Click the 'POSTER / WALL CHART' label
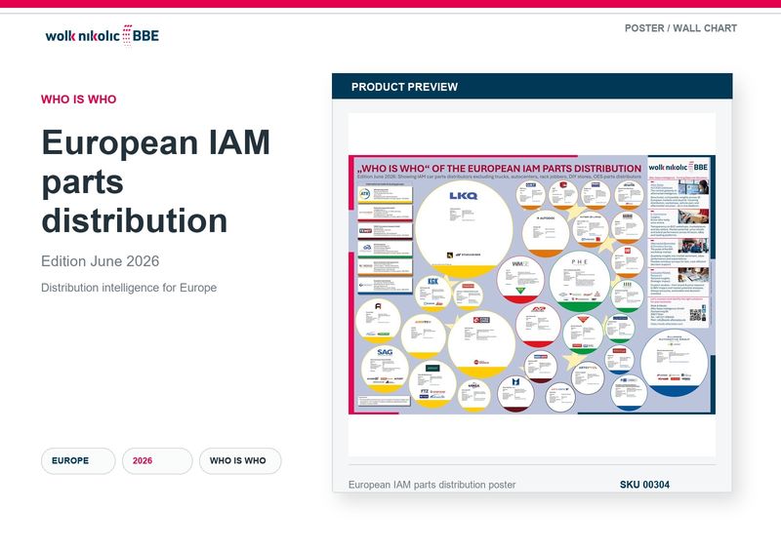 680,28
